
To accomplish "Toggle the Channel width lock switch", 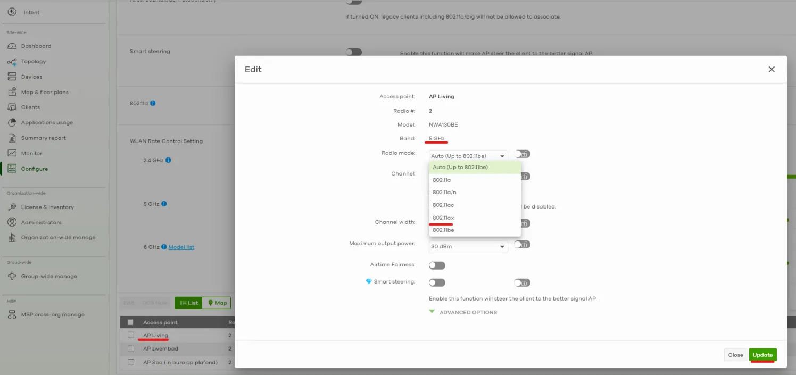I will (525, 223).
